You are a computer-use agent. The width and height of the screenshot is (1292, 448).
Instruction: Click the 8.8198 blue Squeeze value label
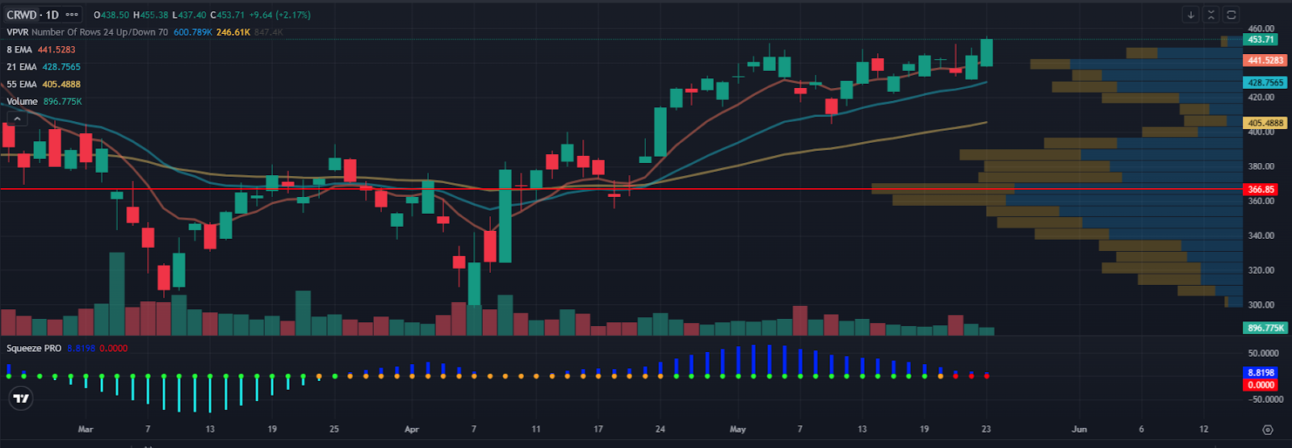tap(1261, 373)
